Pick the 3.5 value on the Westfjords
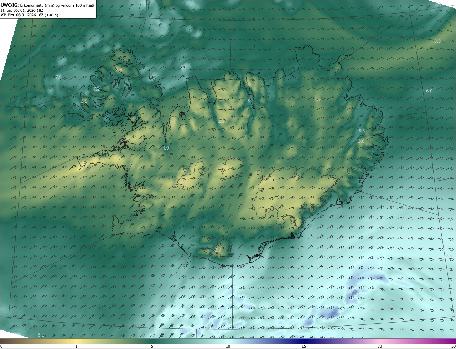Screen dimensions: 456x349 click(84, 101)
